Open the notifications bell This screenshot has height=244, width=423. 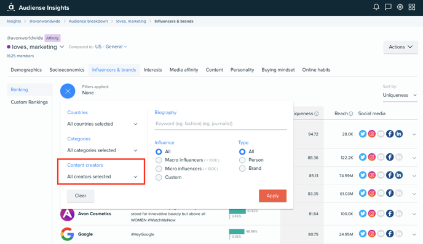pos(376,7)
